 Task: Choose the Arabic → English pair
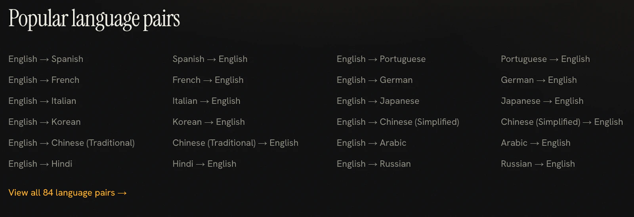coord(536,143)
